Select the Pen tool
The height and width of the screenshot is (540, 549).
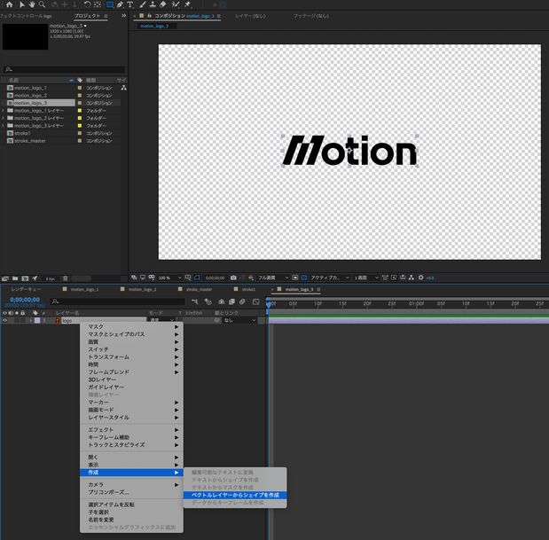[x=120, y=4]
